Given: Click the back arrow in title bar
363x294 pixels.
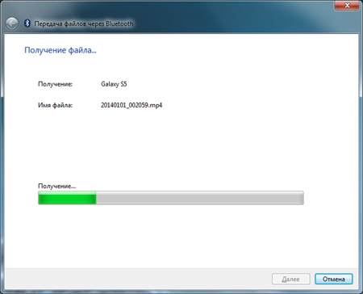Looking at the screenshot, I should [x=12, y=23].
